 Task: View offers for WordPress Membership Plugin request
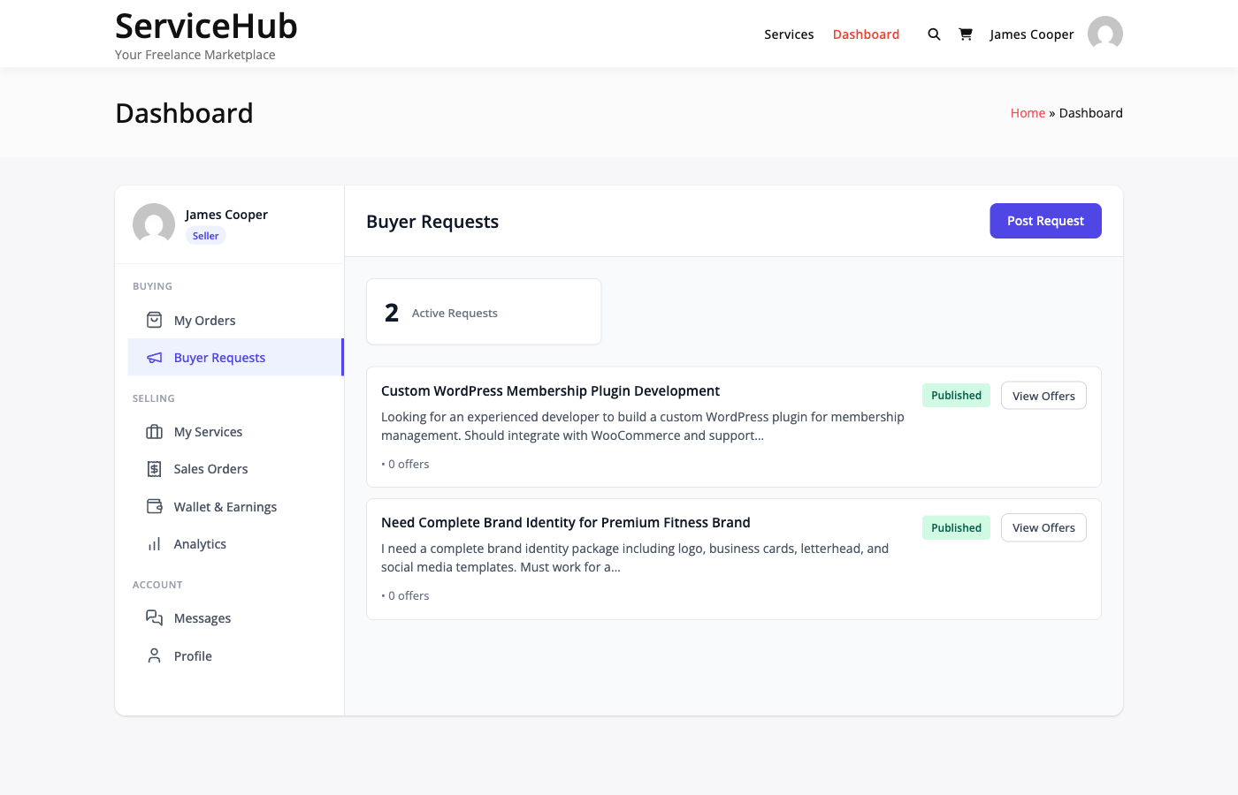pyautogui.click(x=1043, y=396)
